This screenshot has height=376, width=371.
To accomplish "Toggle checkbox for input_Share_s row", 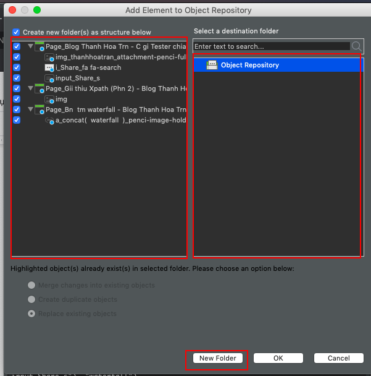I will pos(17,78).
